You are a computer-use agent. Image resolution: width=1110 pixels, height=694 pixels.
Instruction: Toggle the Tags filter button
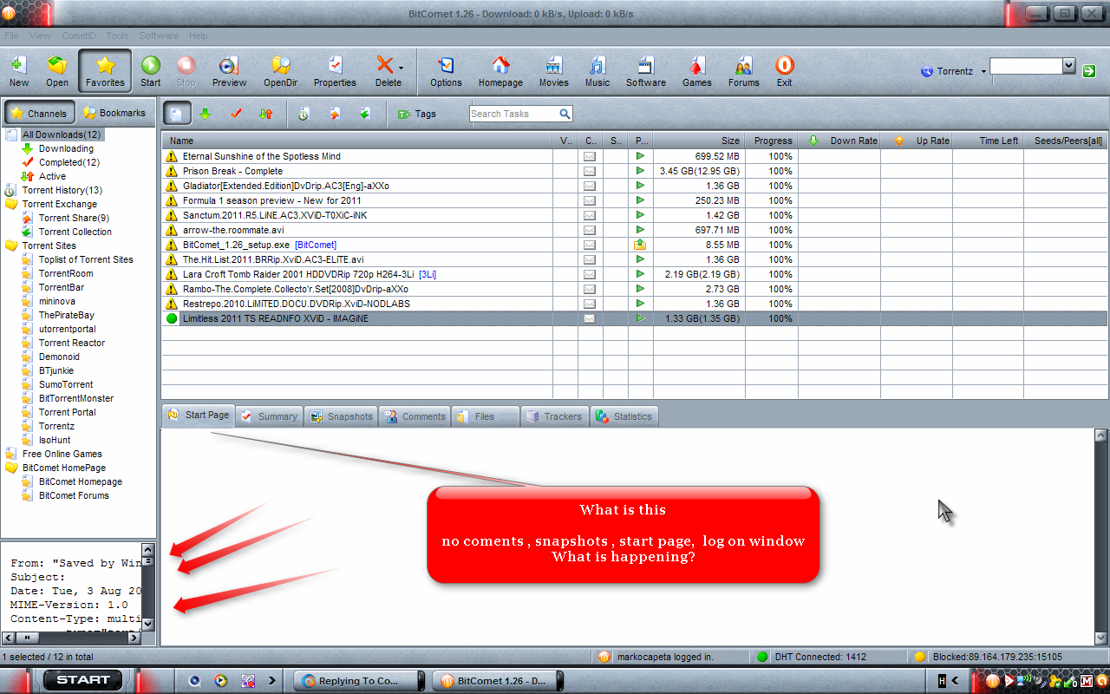click(x=416, y=114)
